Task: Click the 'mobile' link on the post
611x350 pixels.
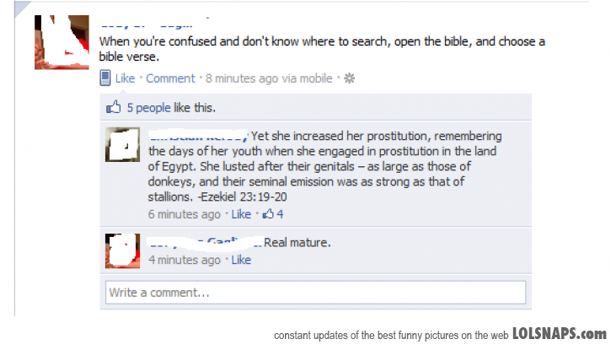Action: click(317, 78)
